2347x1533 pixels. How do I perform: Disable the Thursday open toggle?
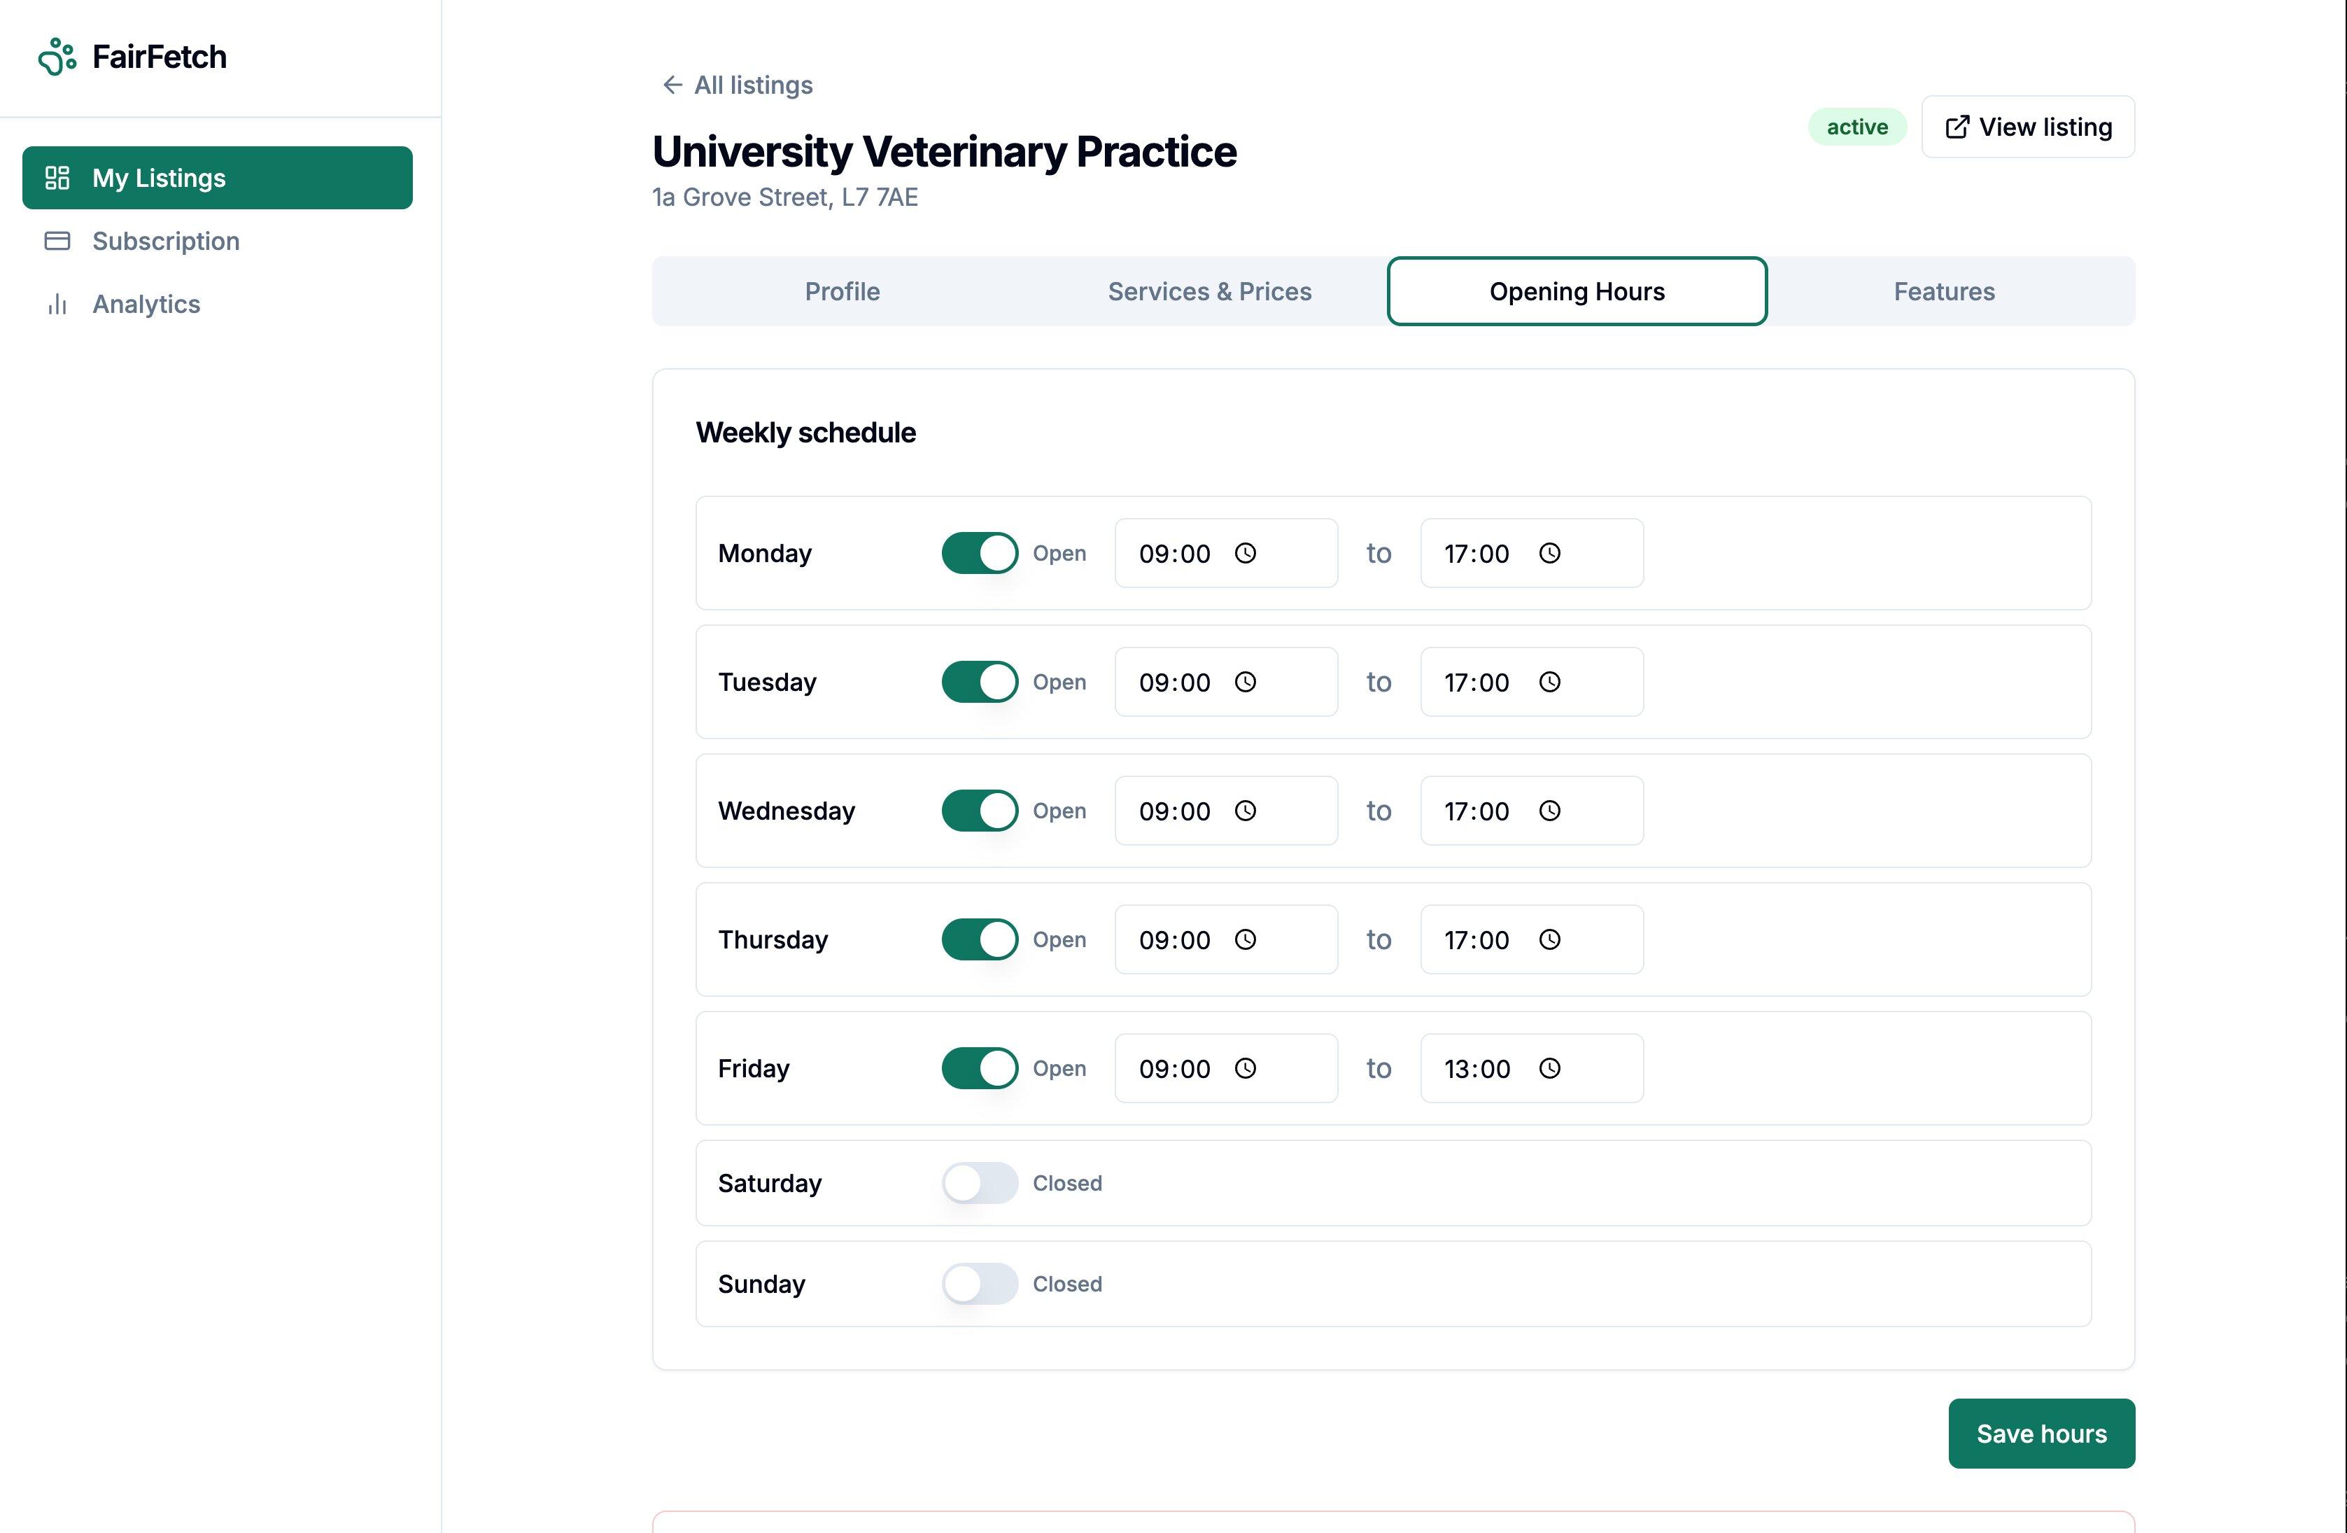click(979, 939)
